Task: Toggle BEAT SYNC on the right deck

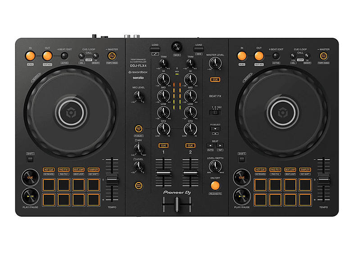Action: (323, 56)
